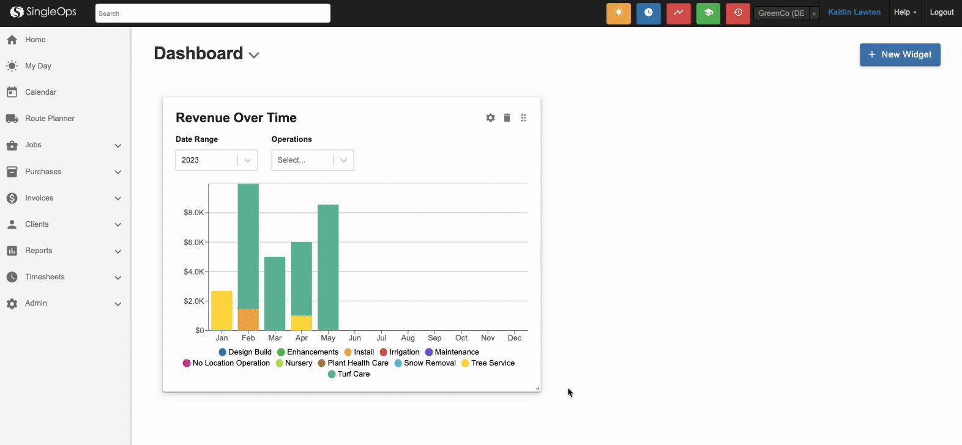Click the blue clock icon button
Viewport: 962px width, 445px height.
648,13
